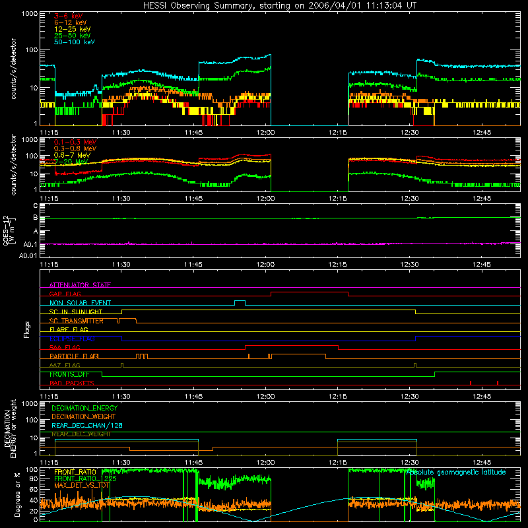Click the Absolute geomagnetic latitude label
The height and width of the screenshot is (528, 528).
(x=456, y=473)
